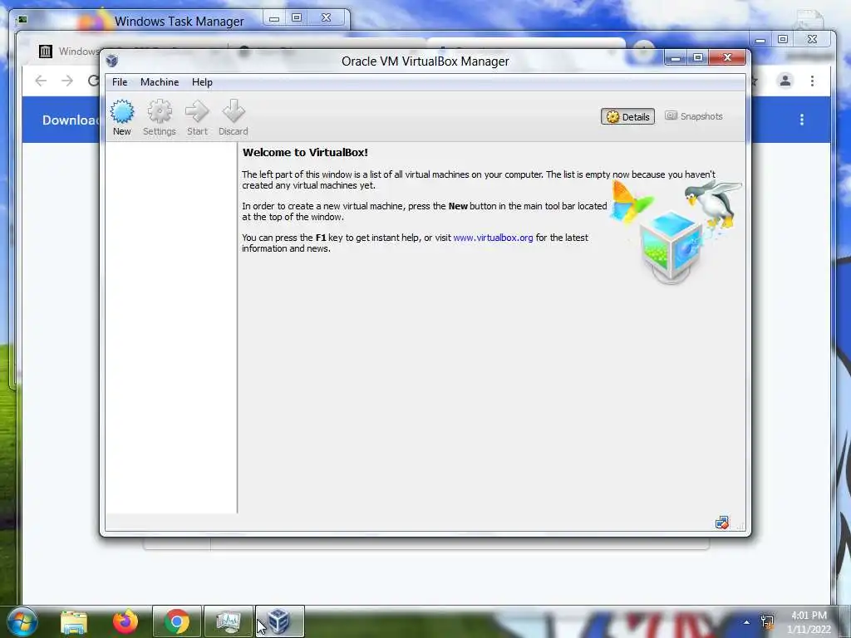Viewport: 851px width, 638px height.
Task: Close the VirtualBox Manager window
Action: 728,57
